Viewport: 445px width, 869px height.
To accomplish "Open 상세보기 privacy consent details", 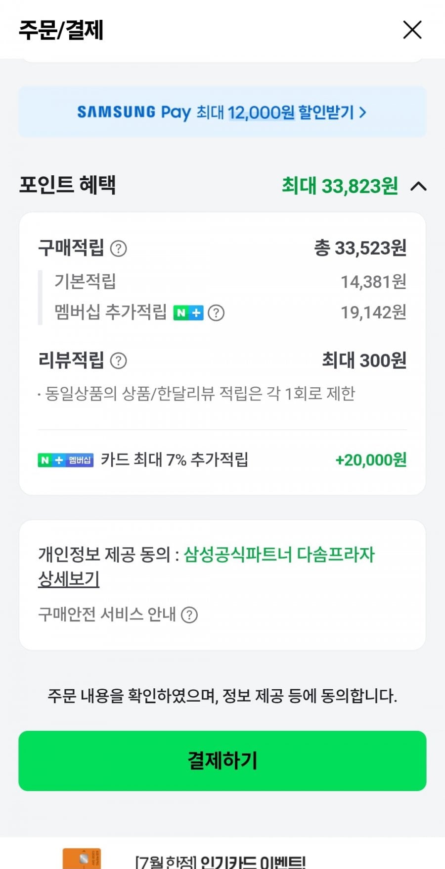I will coord(69,579).
